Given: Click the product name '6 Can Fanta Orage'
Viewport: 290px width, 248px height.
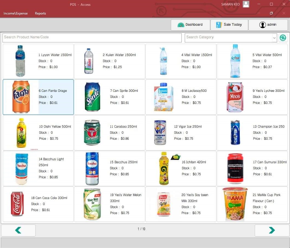Looking at the screenshot, I should [53, 91].
